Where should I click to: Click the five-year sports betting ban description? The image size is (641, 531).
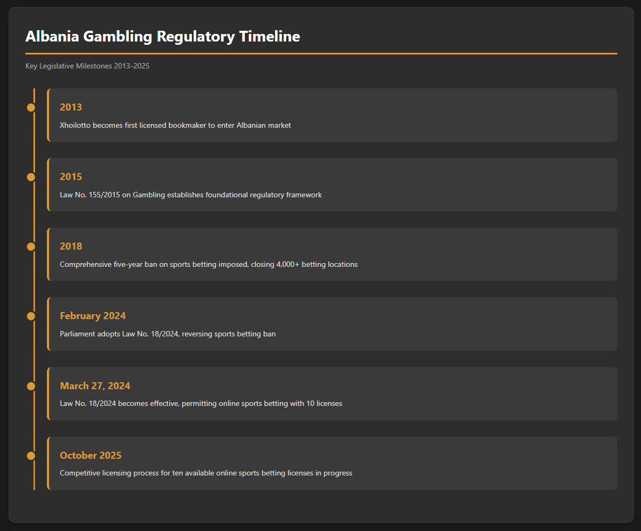pos(209,264)
